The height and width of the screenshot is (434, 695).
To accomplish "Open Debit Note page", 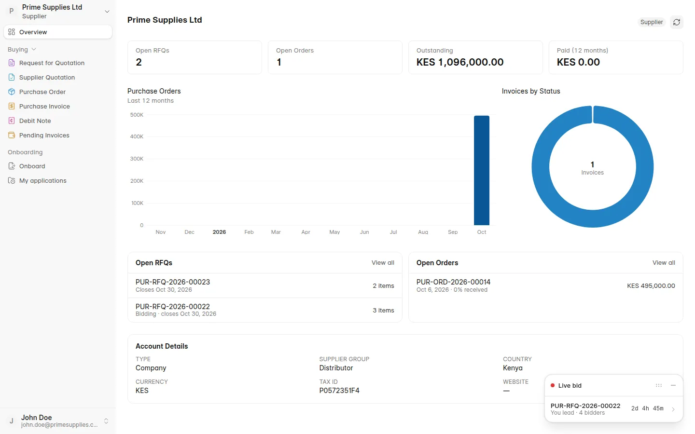I will (x=58, y=121).
